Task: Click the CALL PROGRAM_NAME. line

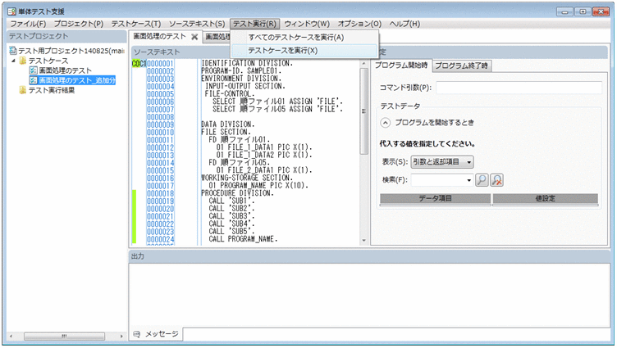Action: pos(243,239)
